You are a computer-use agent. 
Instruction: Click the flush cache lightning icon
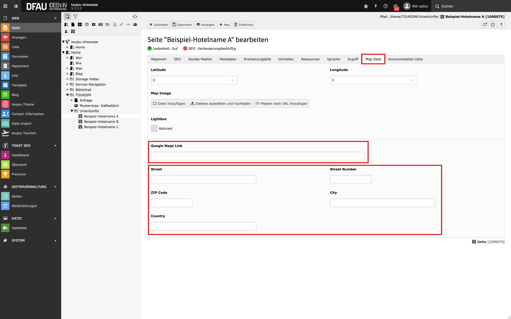(x=376, y=6)
